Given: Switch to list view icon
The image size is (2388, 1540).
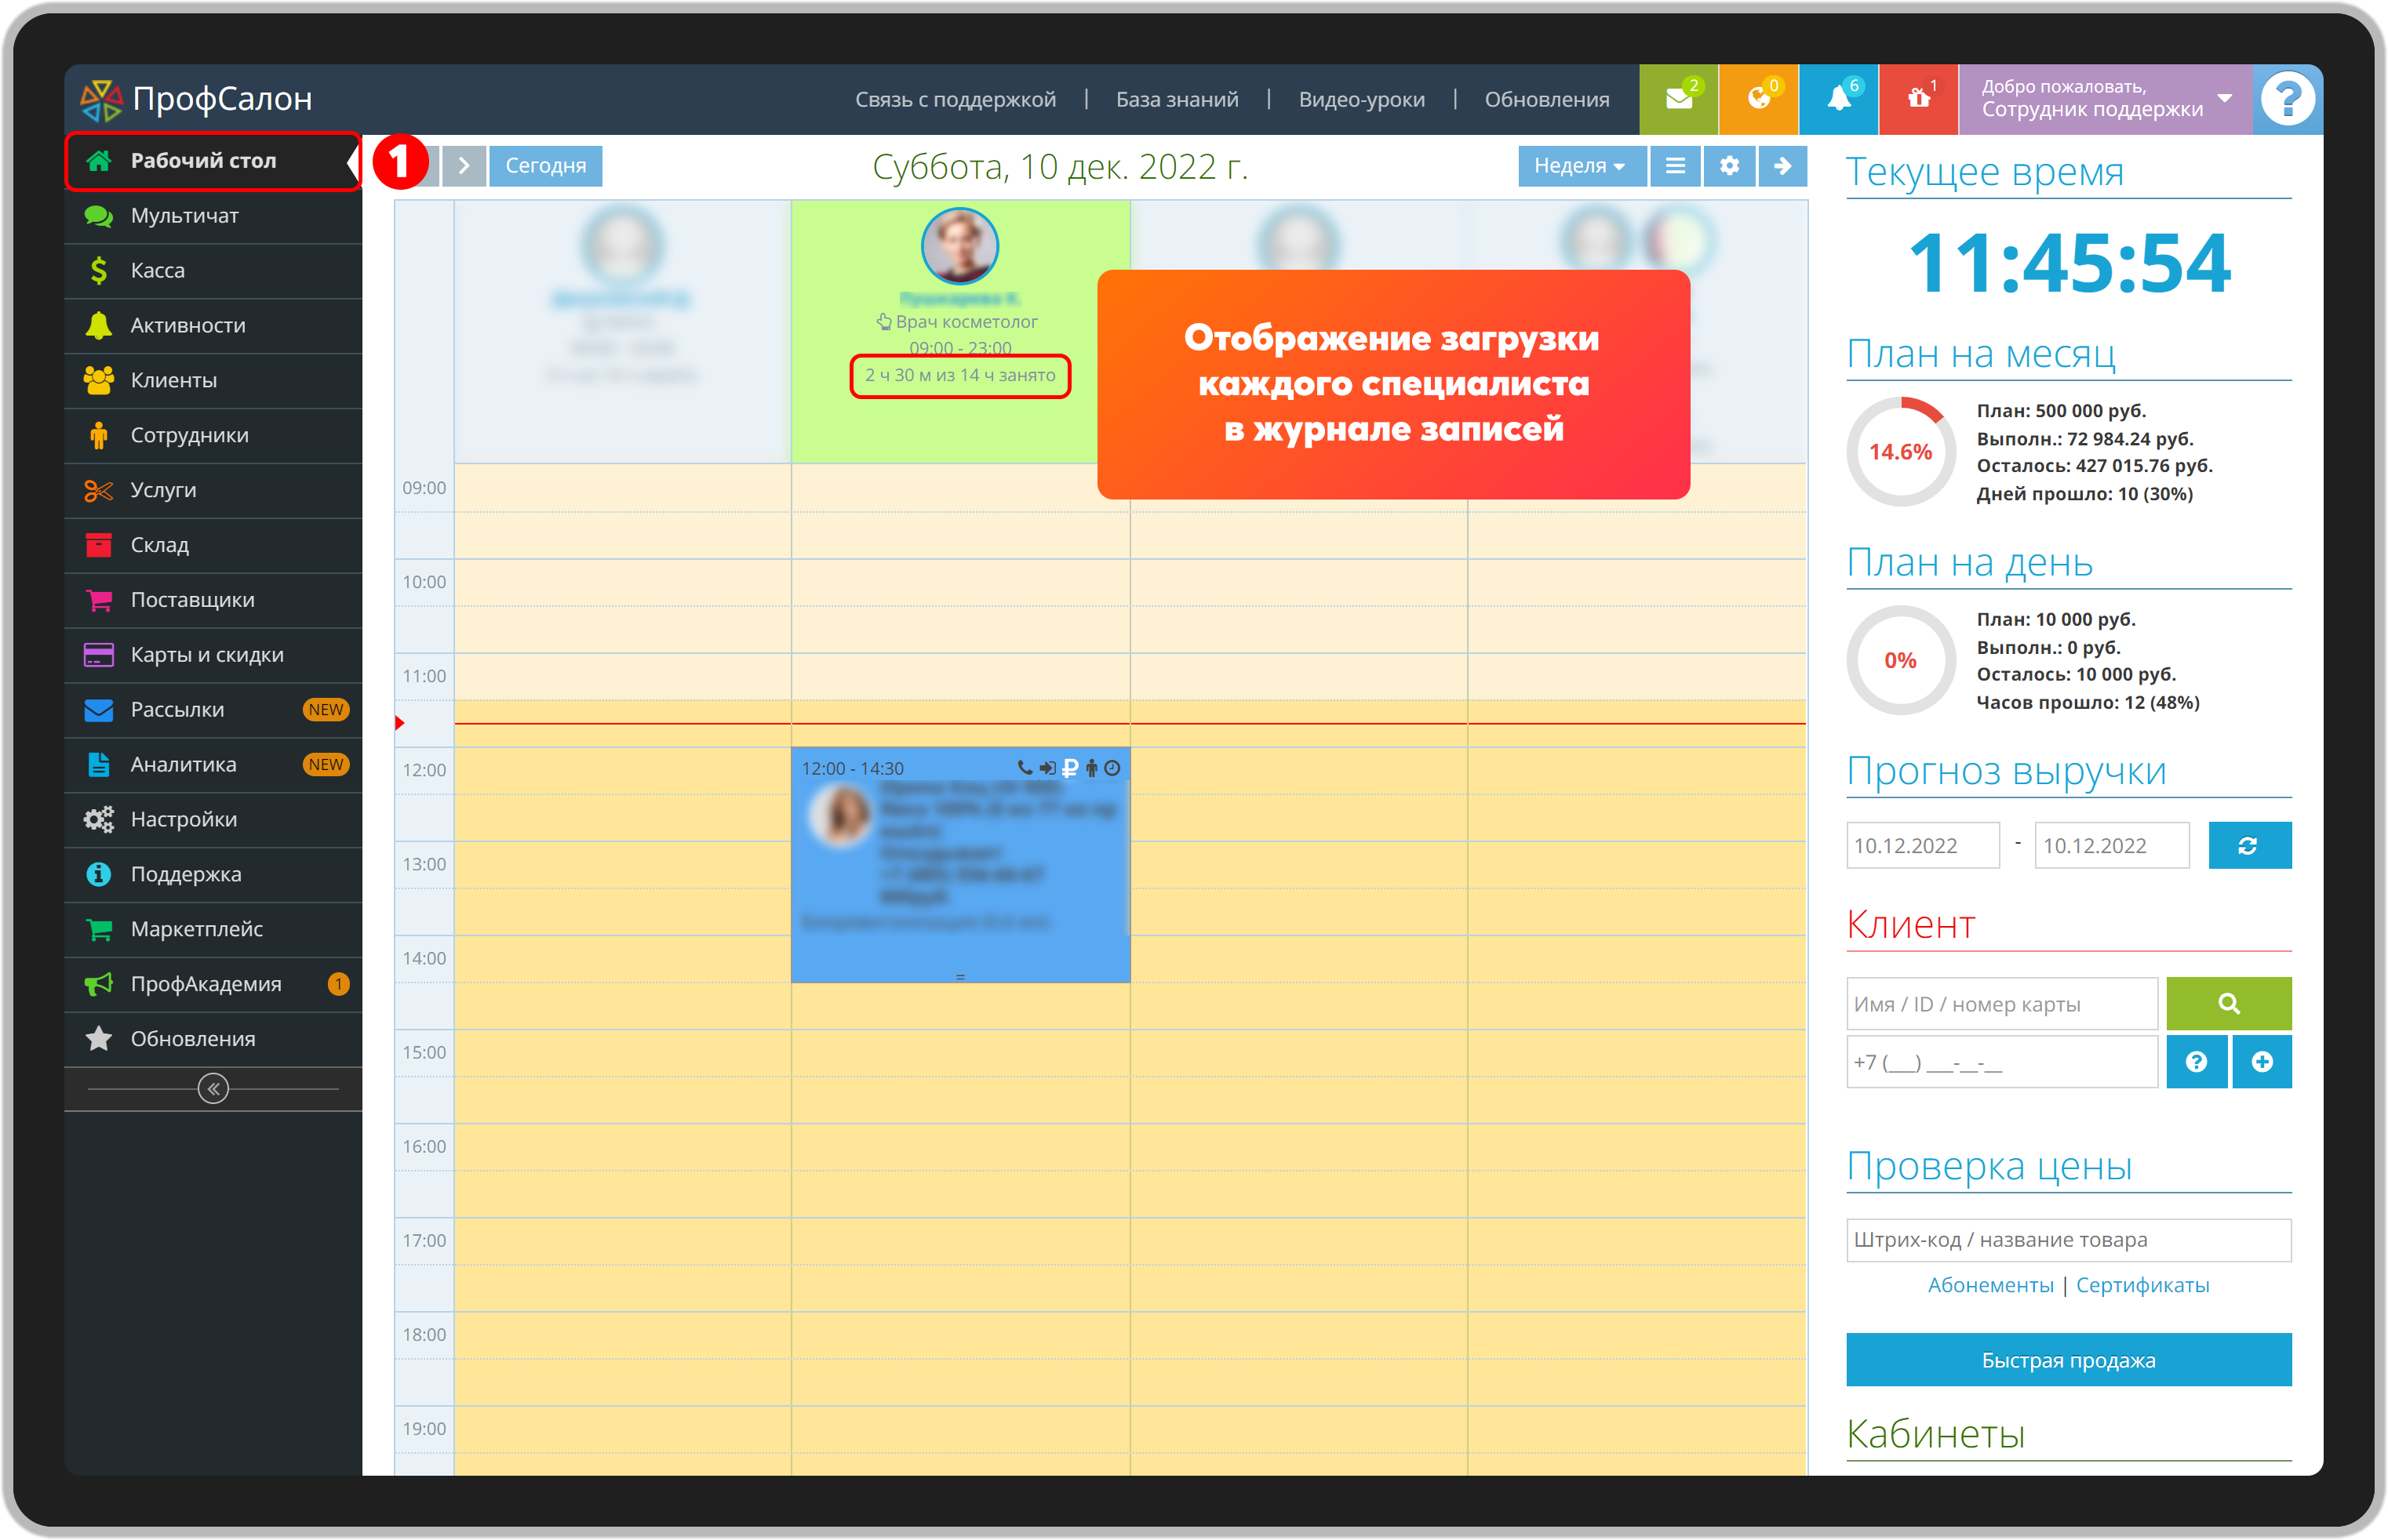Looking at the screenshot, I should click(x=1676, y=166).
